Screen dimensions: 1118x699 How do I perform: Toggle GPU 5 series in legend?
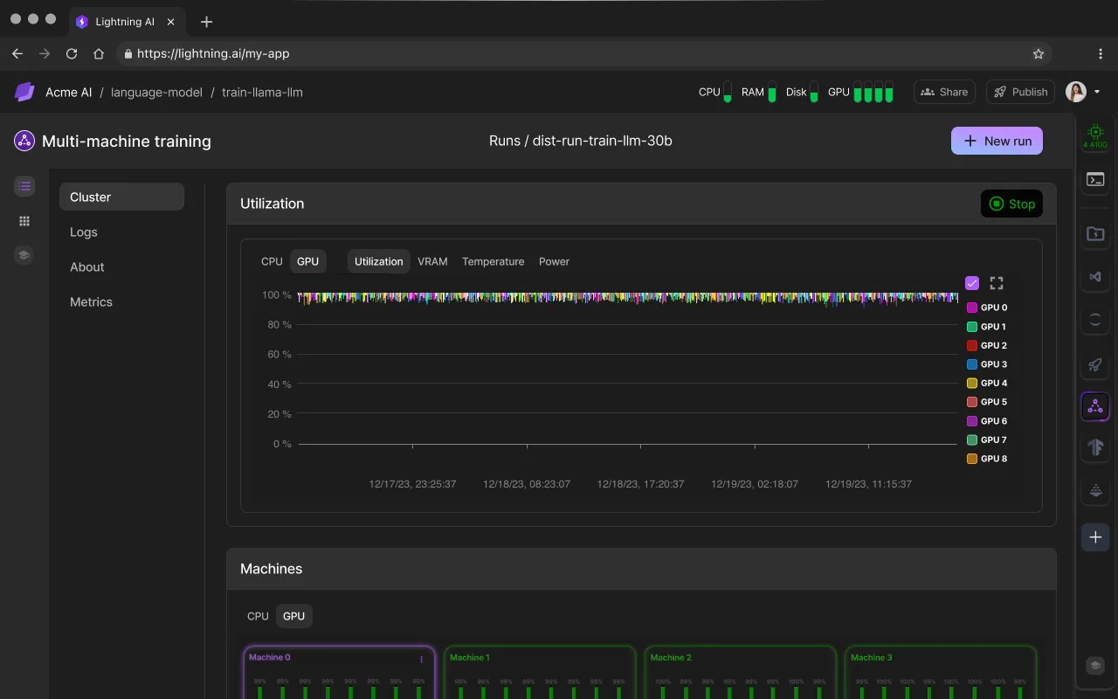pos(987,402)
